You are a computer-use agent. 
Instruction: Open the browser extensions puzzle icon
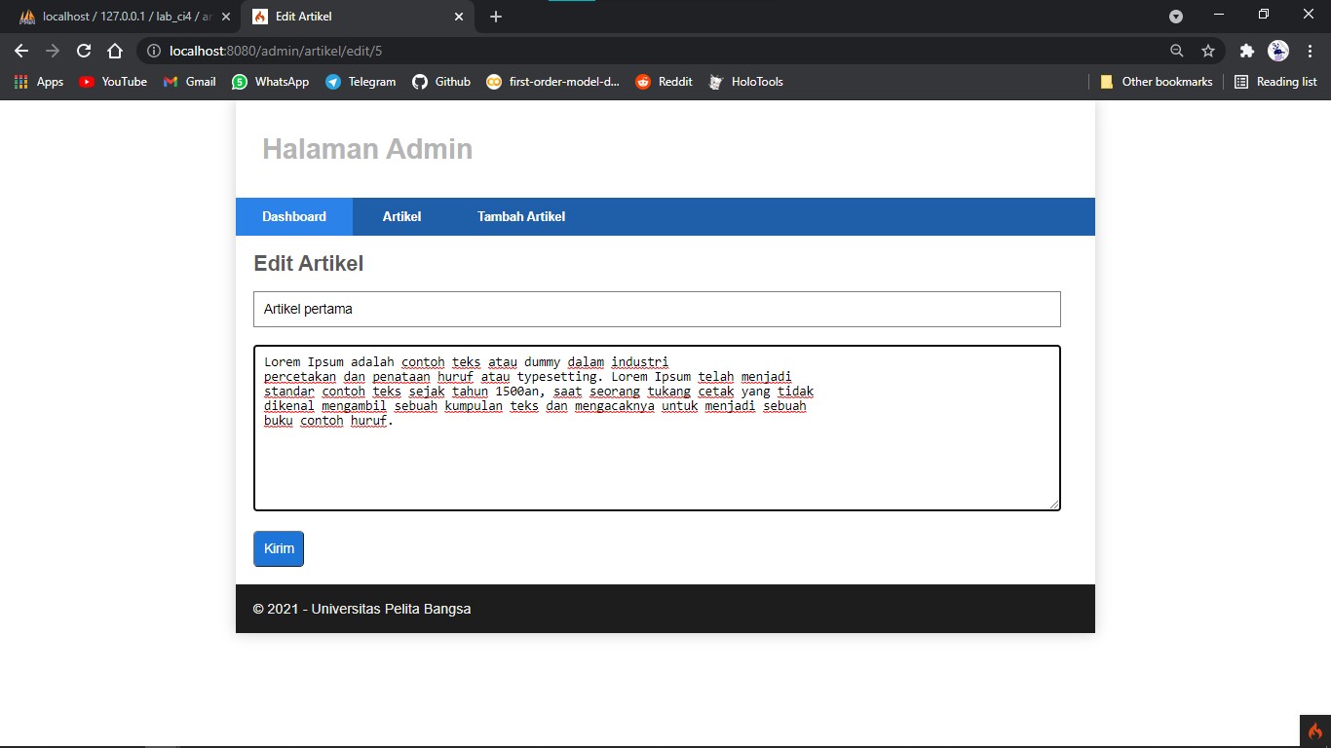(x=1246, y=51)
